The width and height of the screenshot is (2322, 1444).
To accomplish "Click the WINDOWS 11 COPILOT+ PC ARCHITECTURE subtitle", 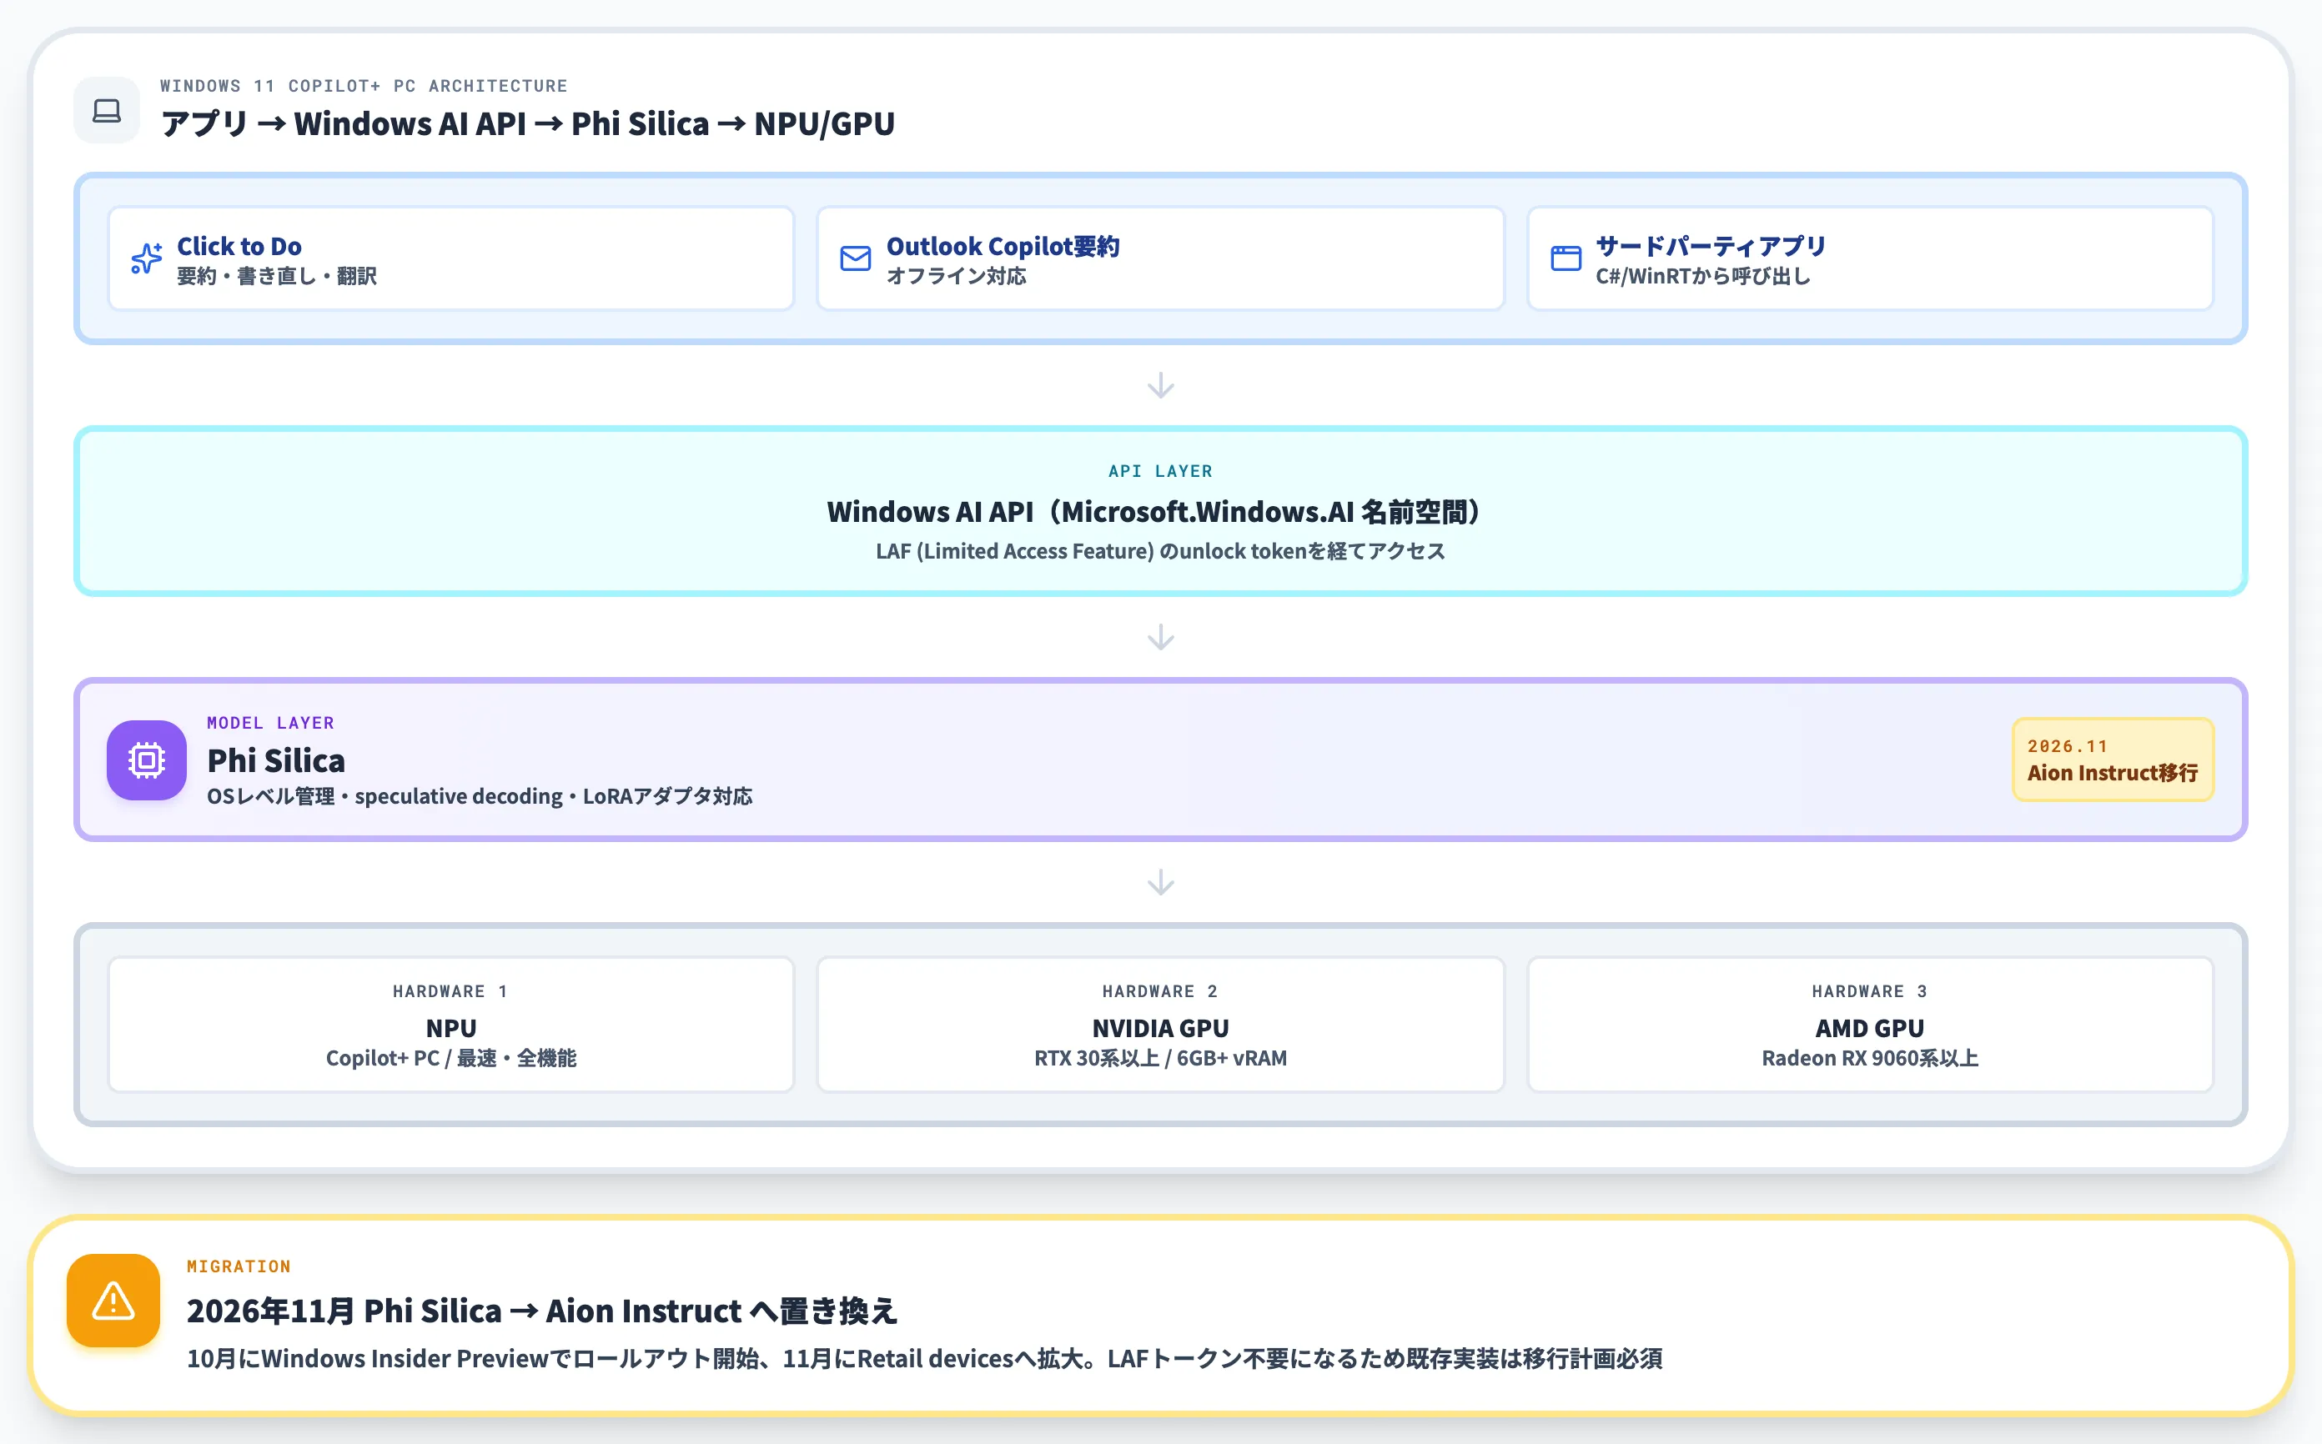I will click(364, 86).
